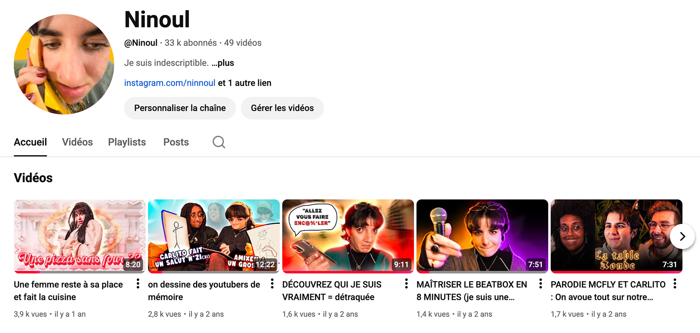Search the channel with the magnifier icon
Image resolution: width=700 pixels, height=333 pixels.
219,142
